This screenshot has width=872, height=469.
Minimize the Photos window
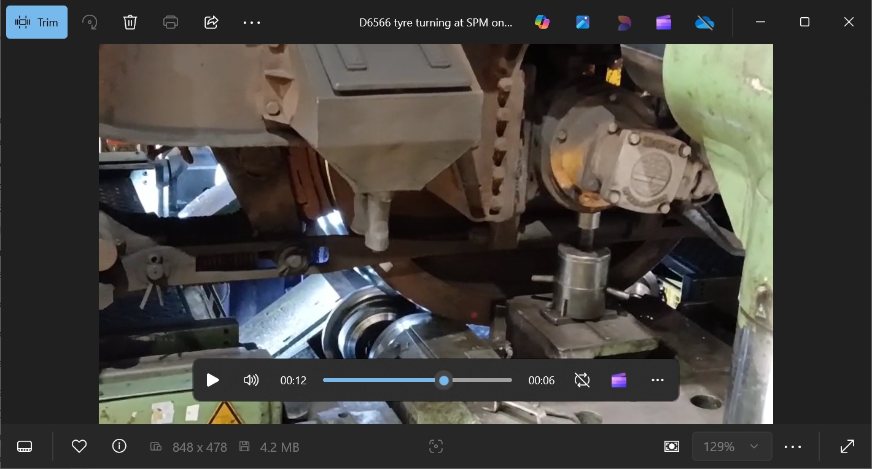760,22
